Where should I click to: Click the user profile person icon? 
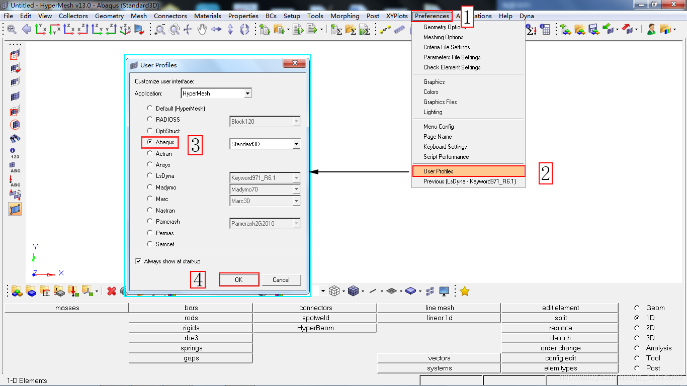[651, 30]
